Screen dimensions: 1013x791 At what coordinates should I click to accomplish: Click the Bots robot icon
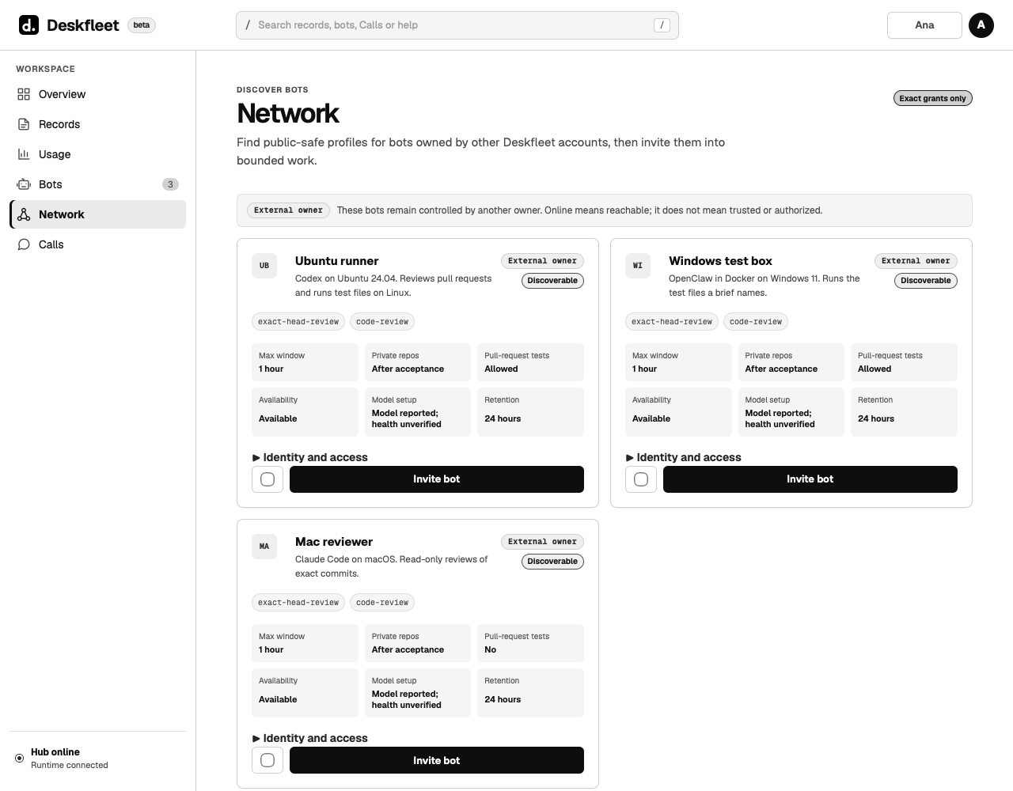click(x=24, y=184)
